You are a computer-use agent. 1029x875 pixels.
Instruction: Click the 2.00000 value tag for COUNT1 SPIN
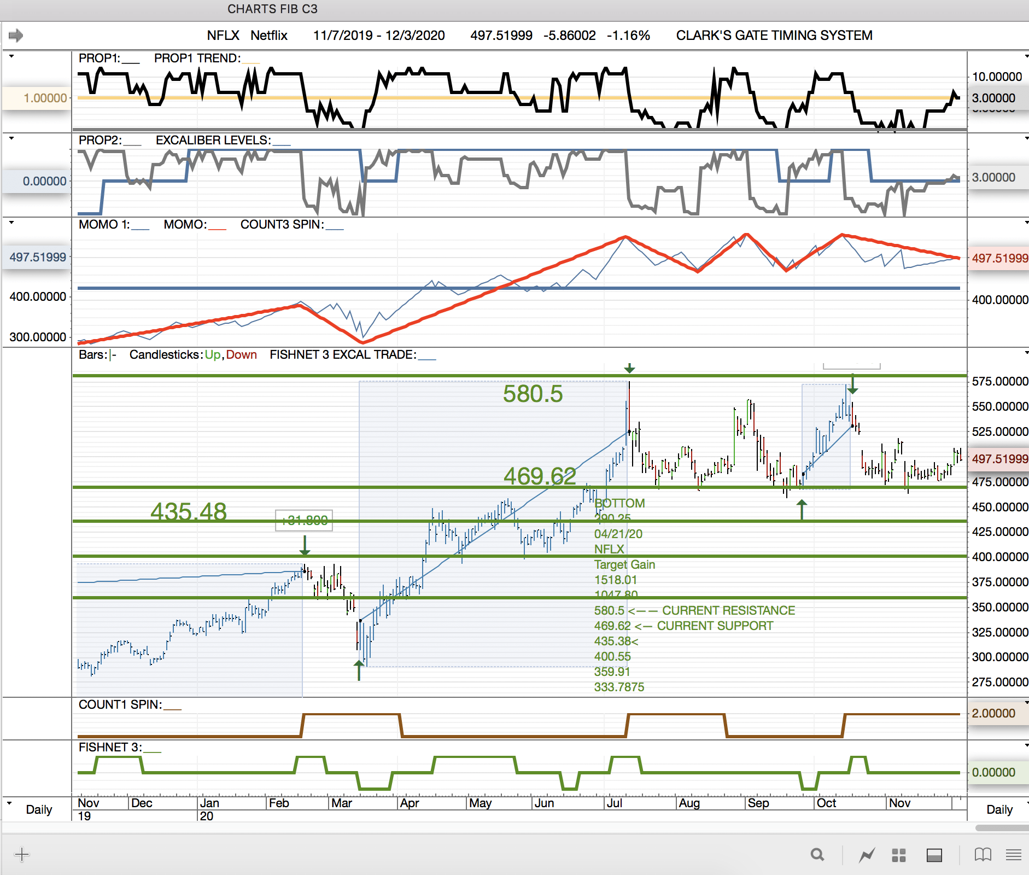click(998, 714)
